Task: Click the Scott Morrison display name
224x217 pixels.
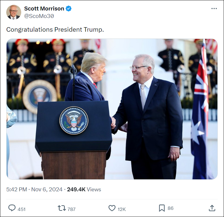Action: click(44, 9)
